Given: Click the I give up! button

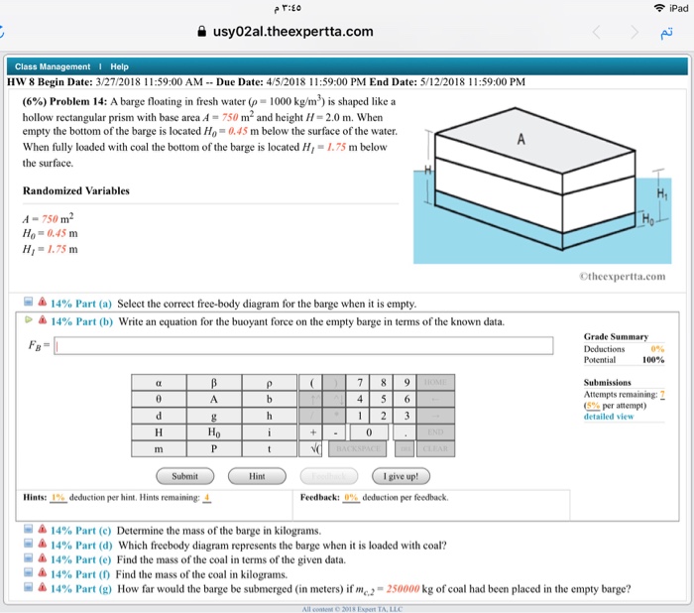Looking at the screenshot, I should click(401, 476).
